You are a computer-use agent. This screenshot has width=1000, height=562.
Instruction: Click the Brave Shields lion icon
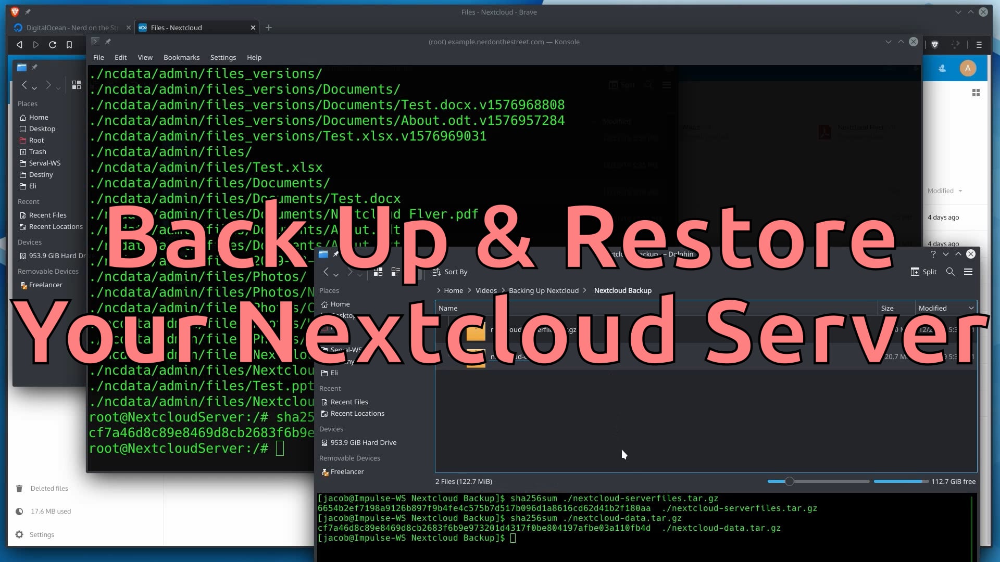(935, 45)
